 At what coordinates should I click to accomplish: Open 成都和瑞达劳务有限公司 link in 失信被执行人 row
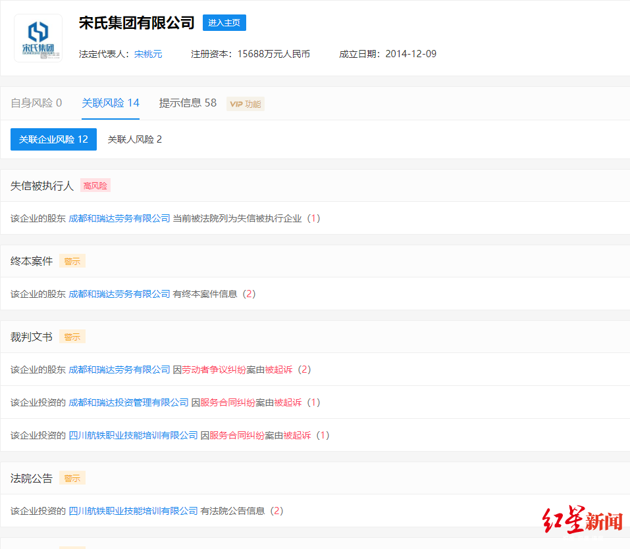(x=119, y=218)
